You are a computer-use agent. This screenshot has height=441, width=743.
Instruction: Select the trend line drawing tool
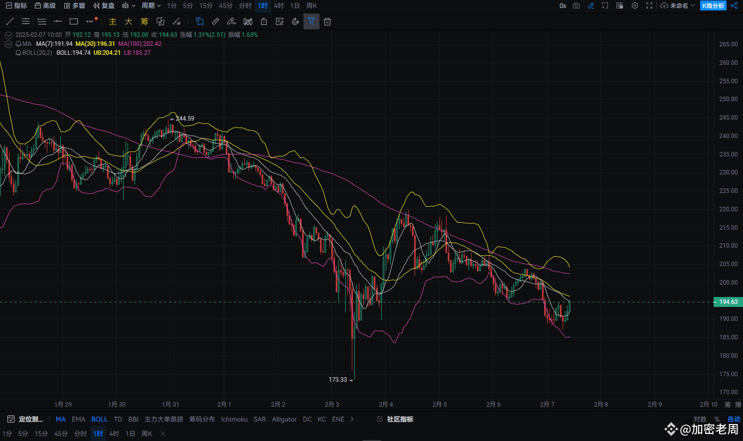[x=10, y=21]
